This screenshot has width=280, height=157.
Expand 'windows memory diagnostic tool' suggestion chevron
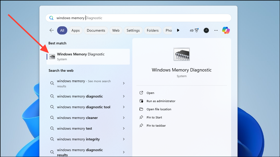[x=124, y=107]
